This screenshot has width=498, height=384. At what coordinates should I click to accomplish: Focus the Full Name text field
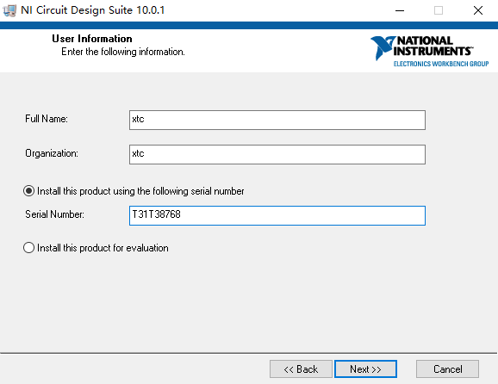point(277,120)
